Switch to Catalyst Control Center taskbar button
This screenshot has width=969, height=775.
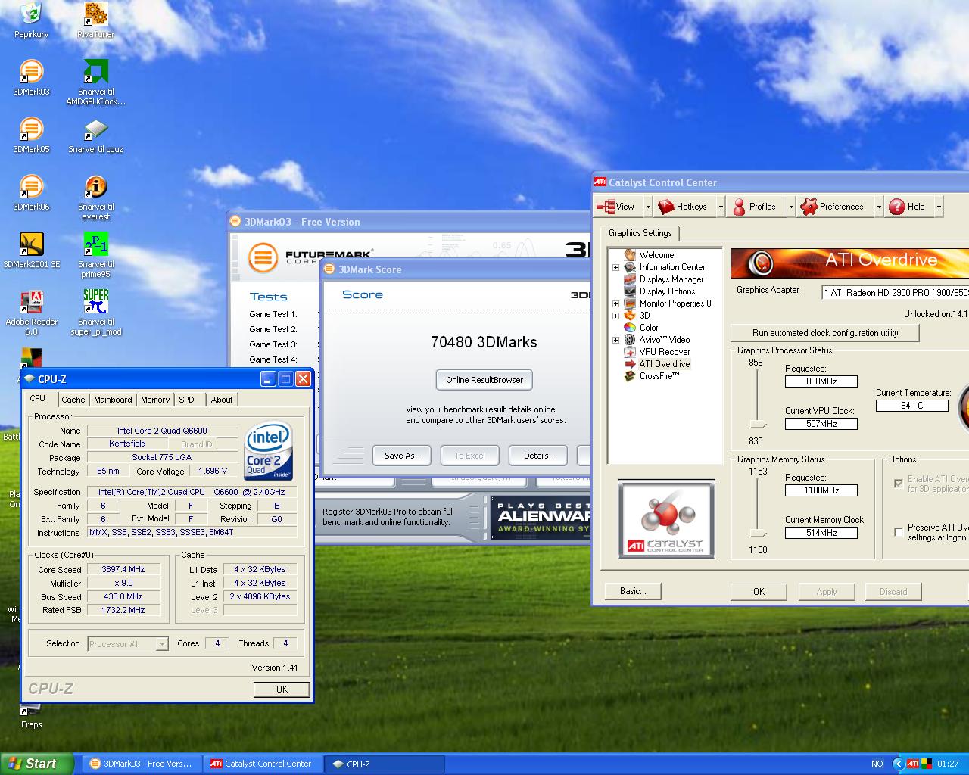pyautogui.click(x=262, y=764)
